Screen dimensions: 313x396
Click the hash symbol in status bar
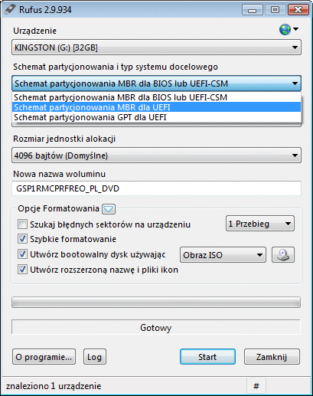click(x=256, y=386)
